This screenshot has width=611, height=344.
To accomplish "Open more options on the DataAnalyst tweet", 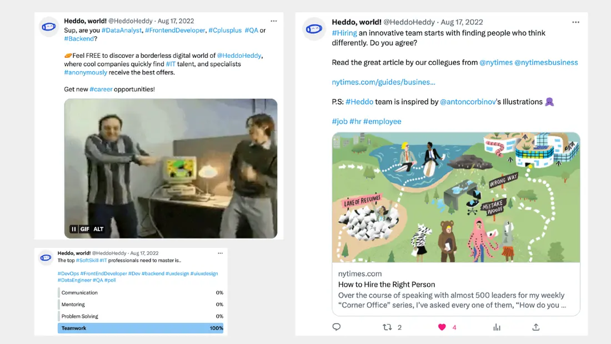I will (273, 21).
